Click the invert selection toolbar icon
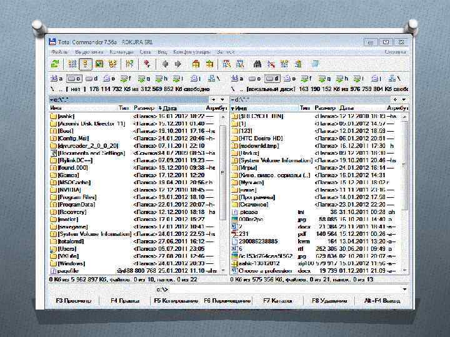This screenshot has width=450, height=337. click(x=130, y=64)
